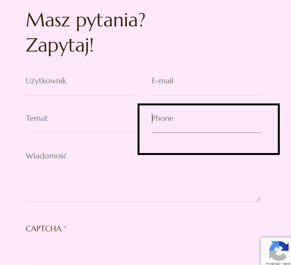Focus the Użytkownik input field label
This screenshot has width=291, height=265.
tap(46, 81)
